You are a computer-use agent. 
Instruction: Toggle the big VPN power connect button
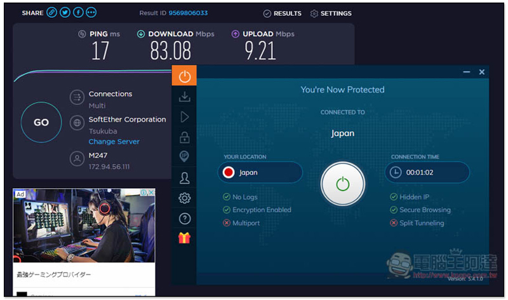[x=342, y=184]
